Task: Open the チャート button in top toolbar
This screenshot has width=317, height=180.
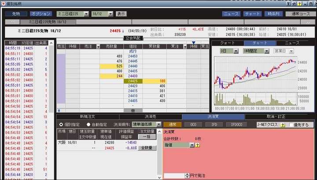Action: (253, 14)
